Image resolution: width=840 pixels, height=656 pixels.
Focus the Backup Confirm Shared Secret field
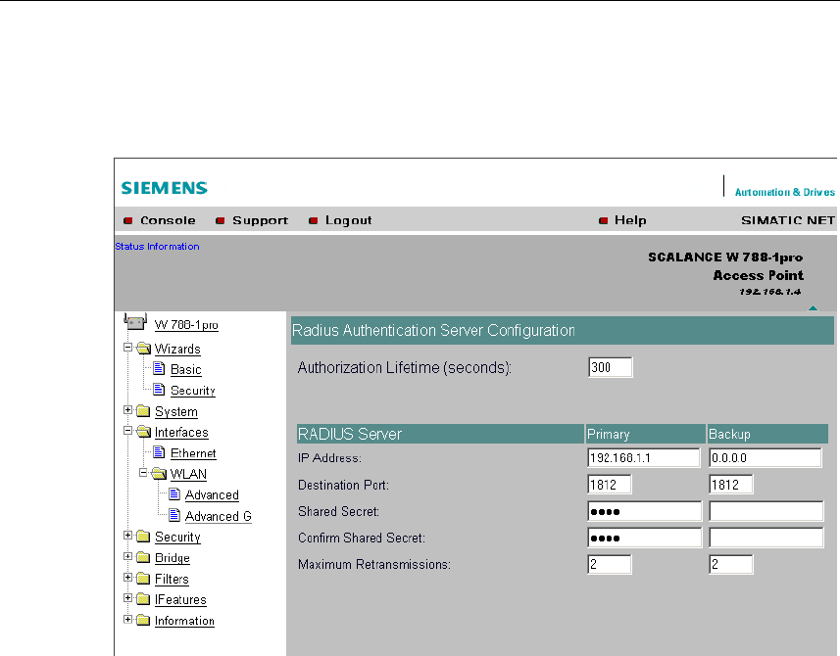click(766, 538)
